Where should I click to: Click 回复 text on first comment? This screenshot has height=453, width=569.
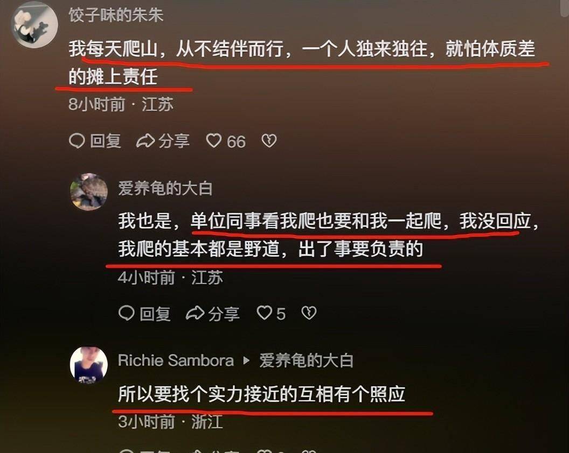tap(105, 140)
